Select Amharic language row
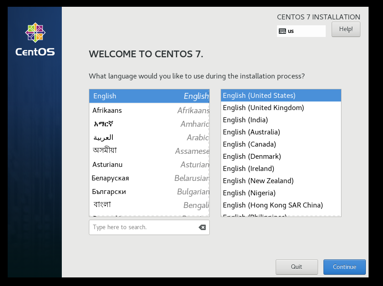The width and height of the screenshot is (383, 286). pyautogui.click(x=149, y=124)
